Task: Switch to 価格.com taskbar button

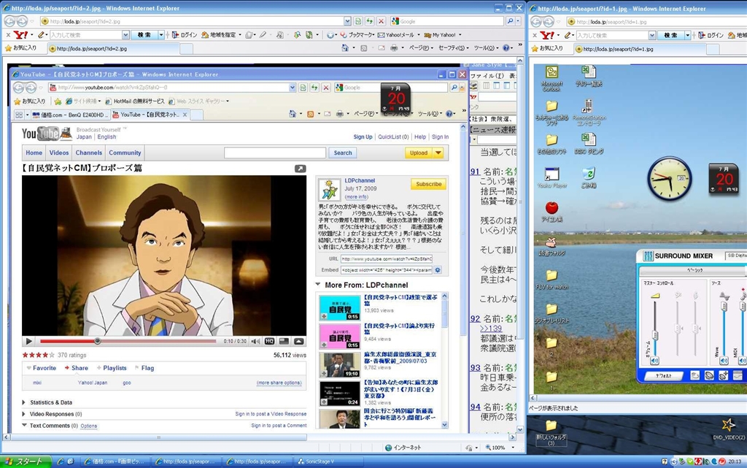Action: pos(115,461)
